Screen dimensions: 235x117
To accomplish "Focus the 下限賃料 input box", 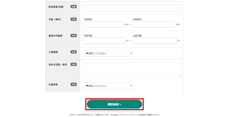I will pyautogui.click(x=103, y=24).
